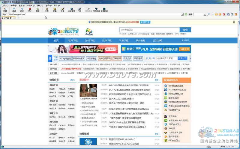Open 游戏下载 in the blue nav bar
The width and height of the screenshot is (240, 149).
pyautogui.click(x=90, y=40)
